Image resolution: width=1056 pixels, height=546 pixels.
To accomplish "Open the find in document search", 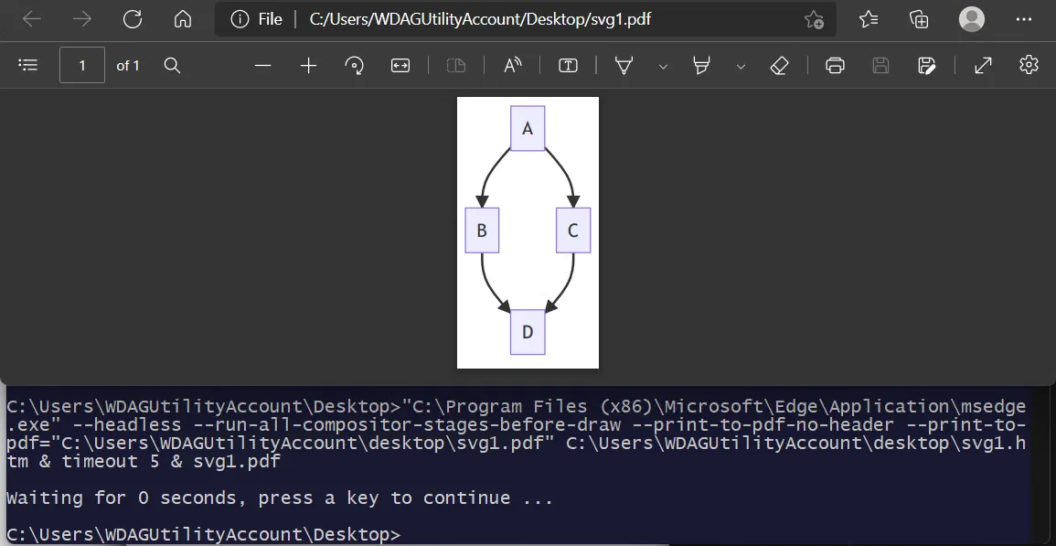I will (x=173, y=65).
